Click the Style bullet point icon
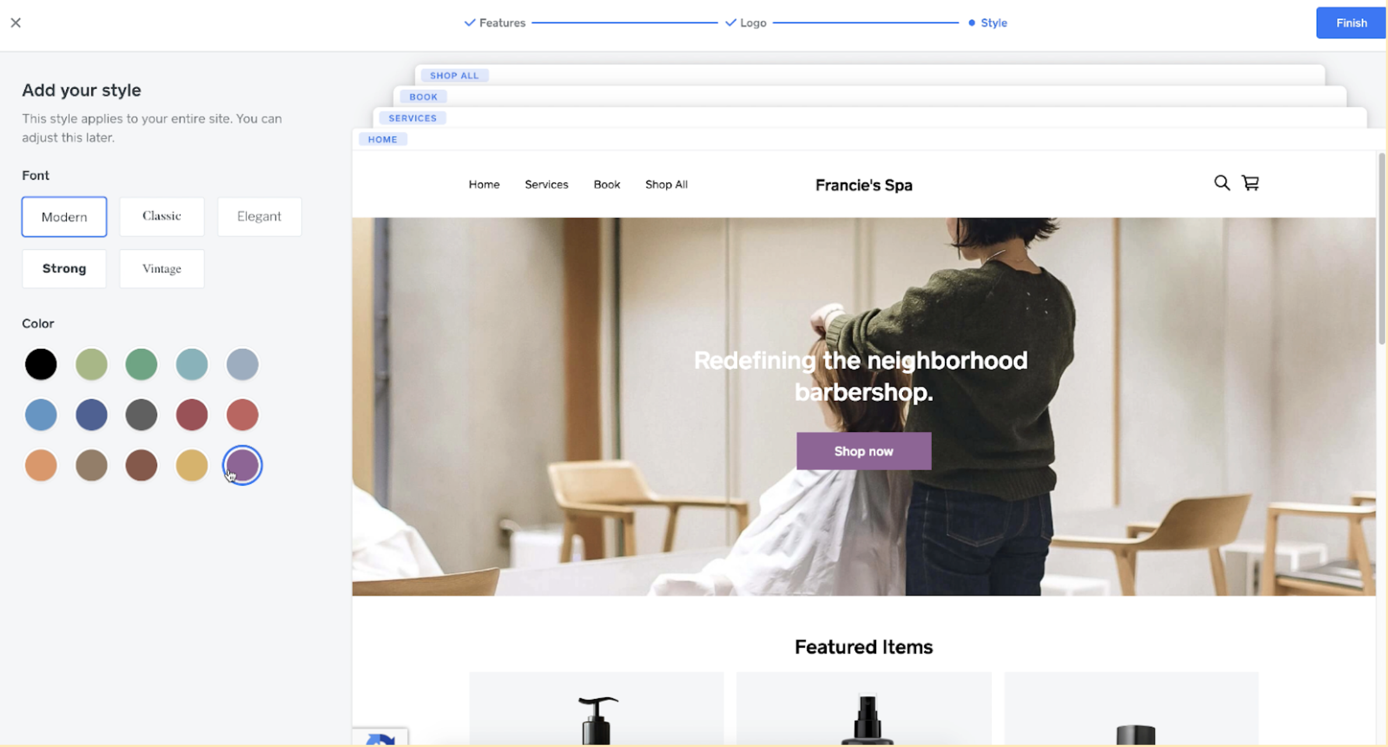The height and width of the screenshot is (747, 1388). click(973, 22)
